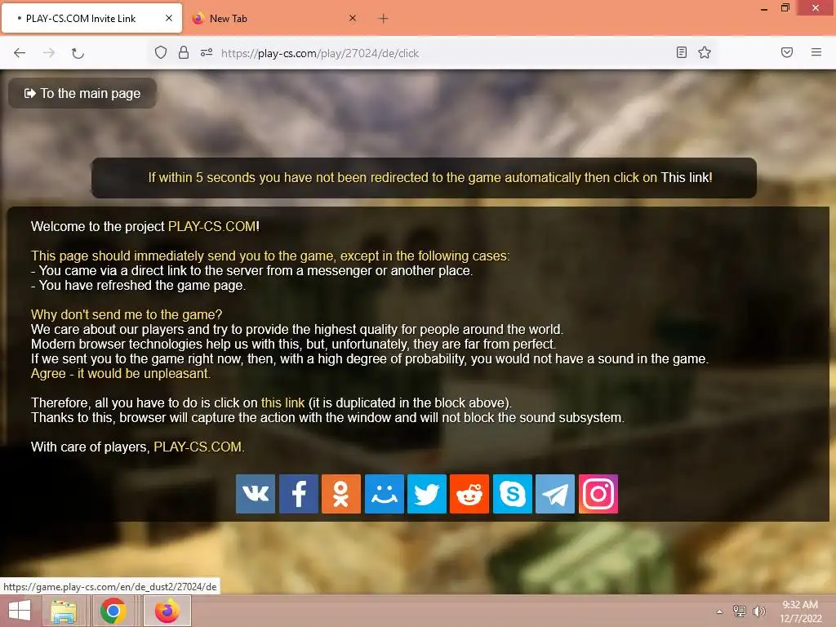Click PLAY-CS.COM link after With care of players
Viewport: 836px width, 627px height.
(198, 447)
